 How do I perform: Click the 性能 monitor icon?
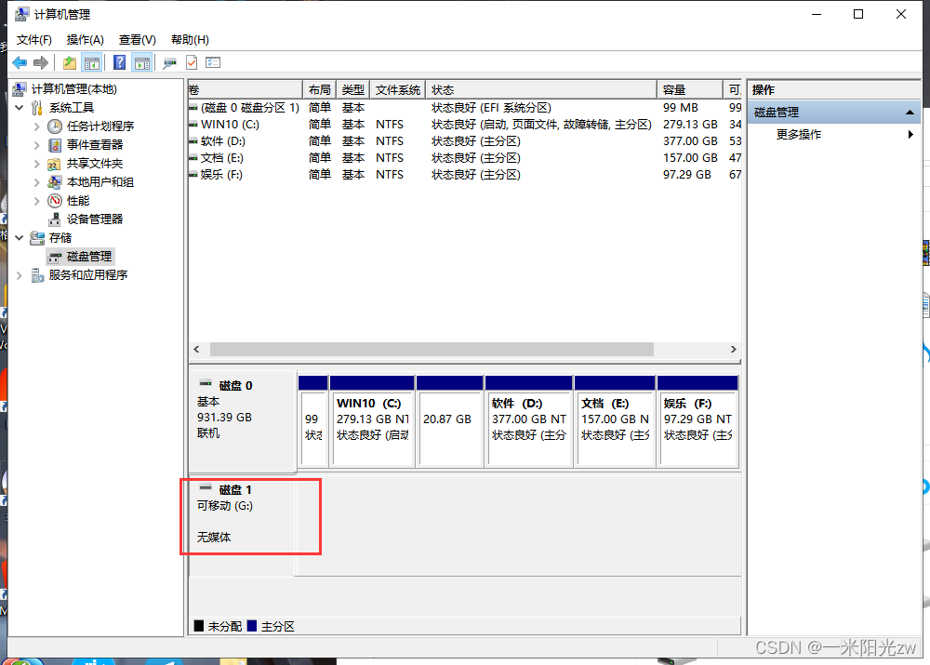tap(55, 201)
